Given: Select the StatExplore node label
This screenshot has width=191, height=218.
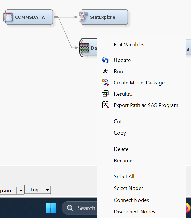Looking at the screenshot, I should (x=102, y=17).
